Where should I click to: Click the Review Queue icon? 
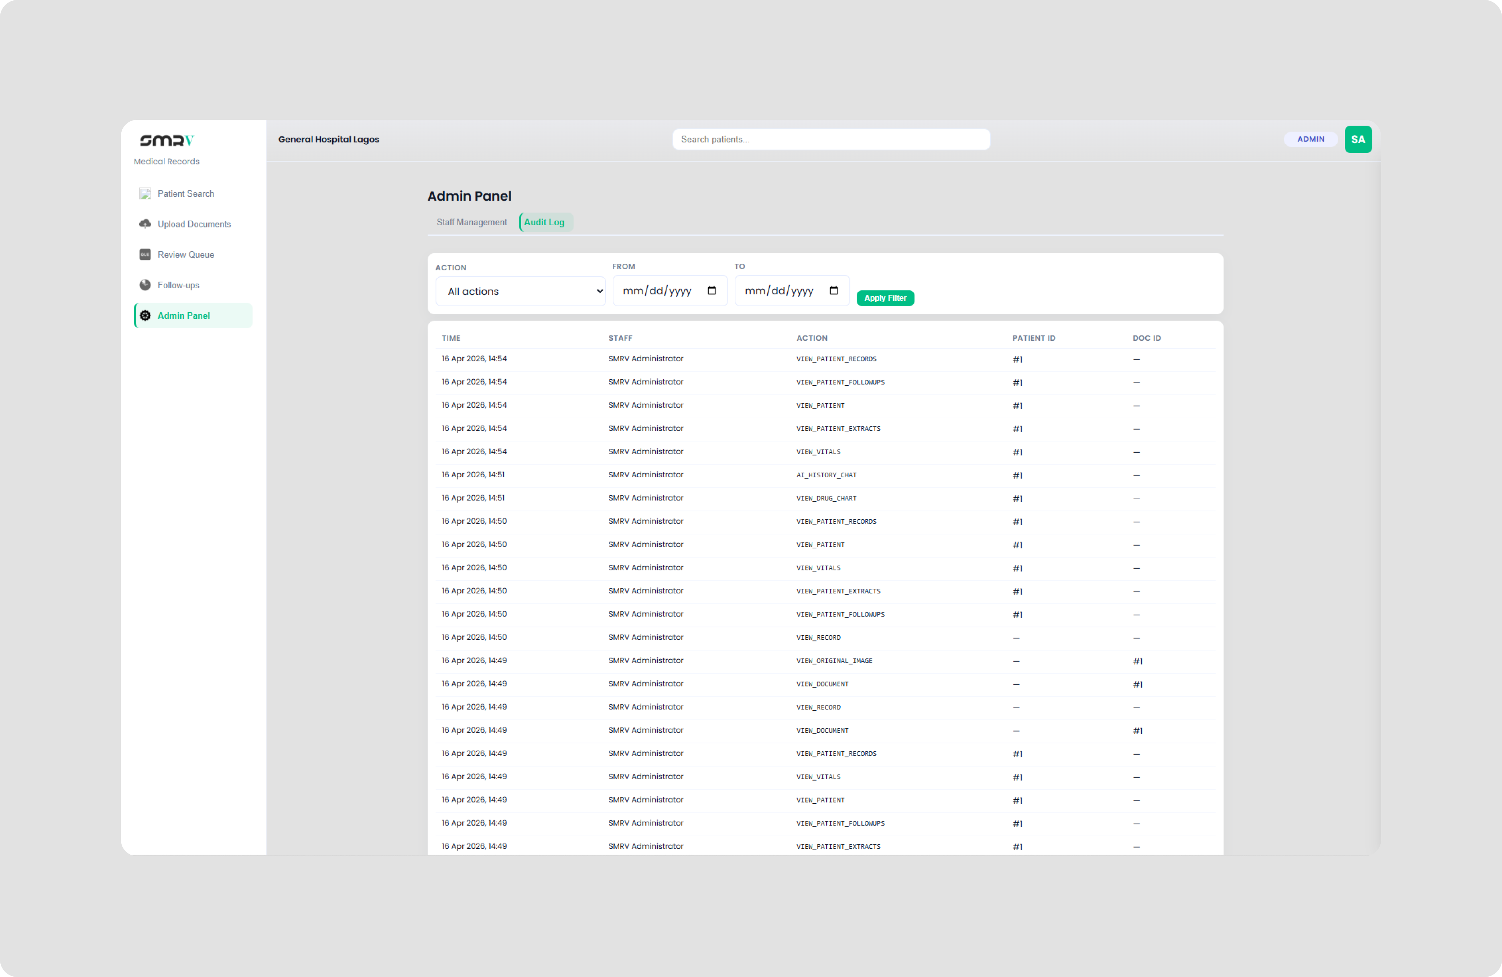tap(145, 254)
